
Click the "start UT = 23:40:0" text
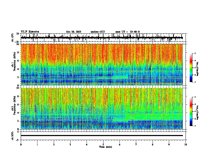tap(127, 32)
